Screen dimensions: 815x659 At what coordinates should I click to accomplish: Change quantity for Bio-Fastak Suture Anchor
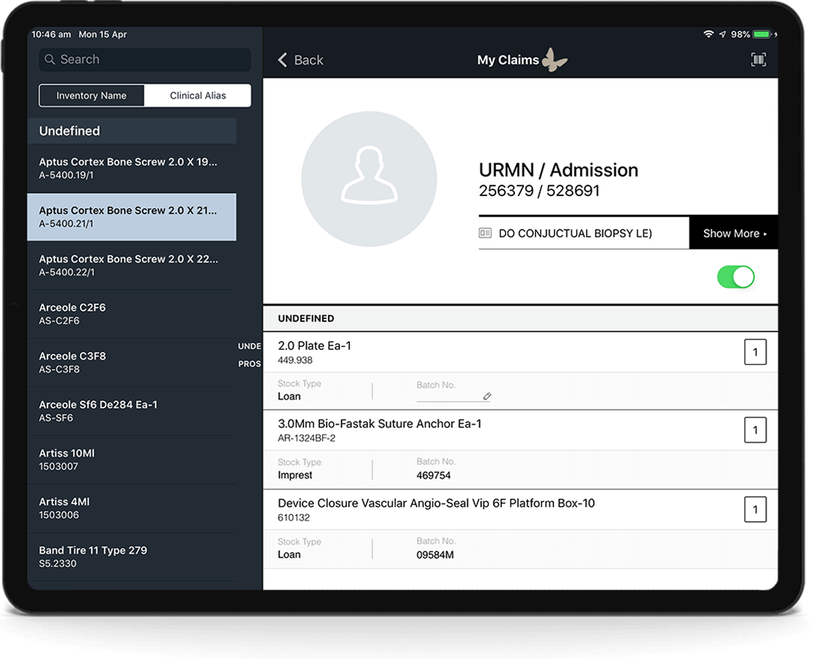pos(755,430)
